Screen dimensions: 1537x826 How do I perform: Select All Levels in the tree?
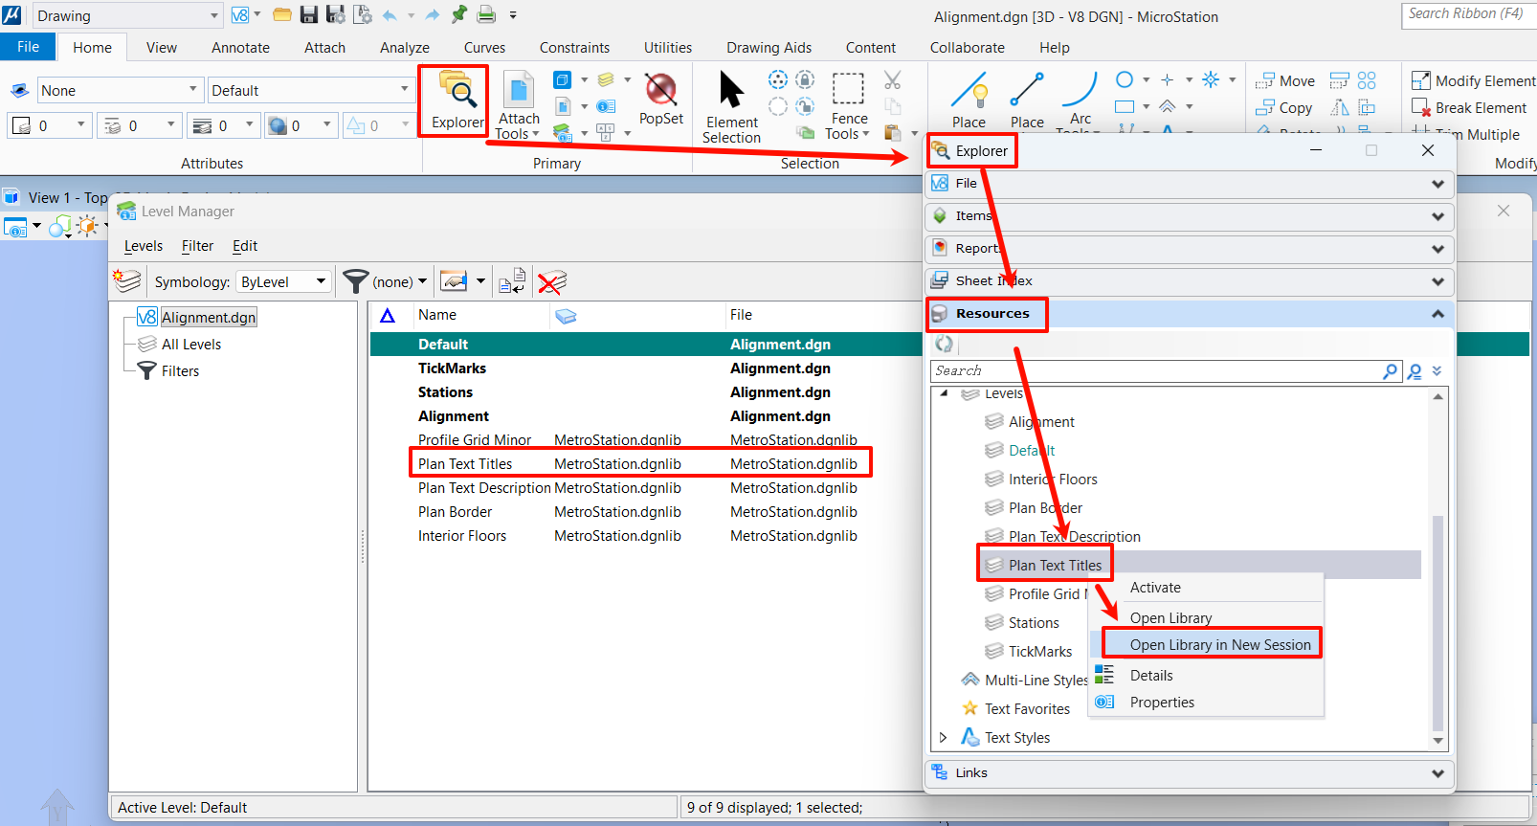point(190,345)
